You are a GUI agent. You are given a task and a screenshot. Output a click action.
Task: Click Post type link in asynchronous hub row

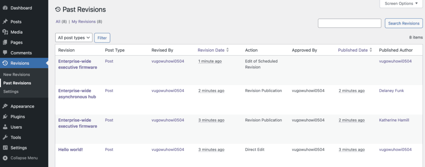click(x=109, y=91)
